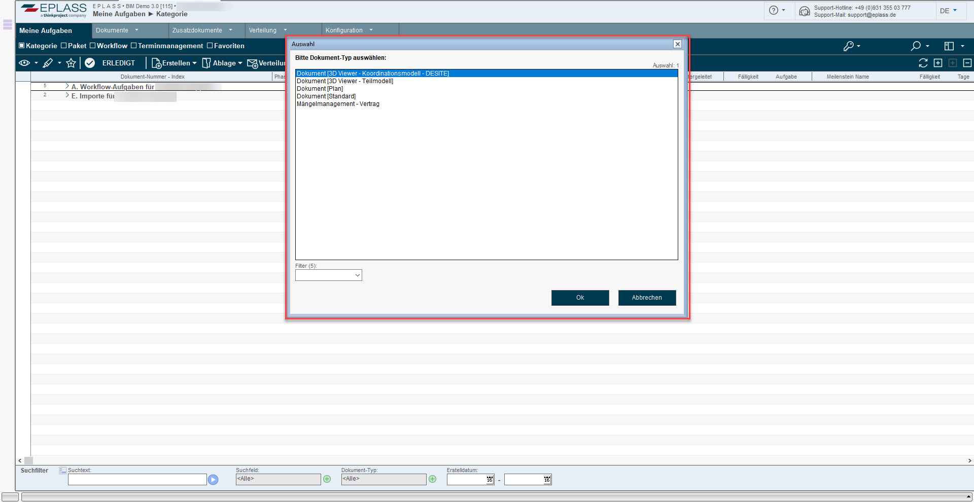The height and width of the screenshot is (502, 974).
Task: Click the key permissions icon
Action: (848, 46)
